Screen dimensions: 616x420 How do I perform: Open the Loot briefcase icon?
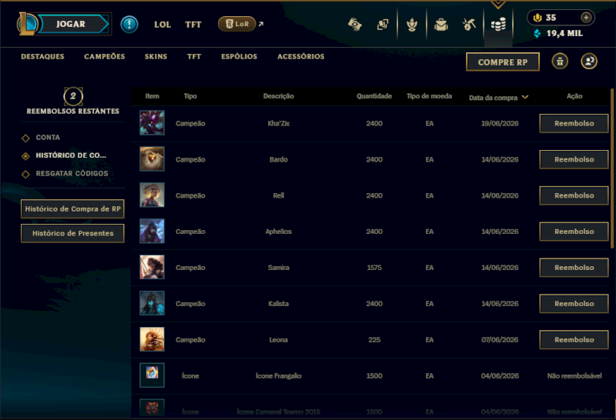440,25
